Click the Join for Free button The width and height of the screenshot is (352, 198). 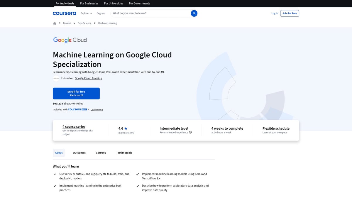(290, 13)
